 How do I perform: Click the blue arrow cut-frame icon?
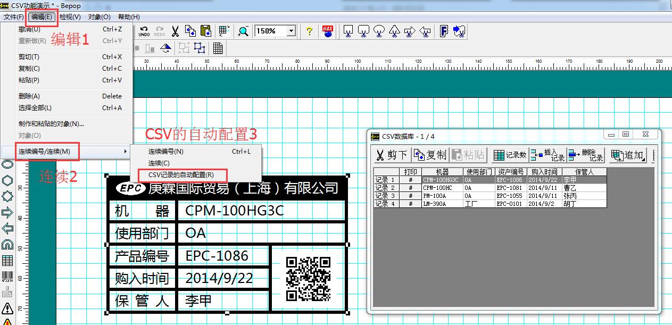click(460, 31)
